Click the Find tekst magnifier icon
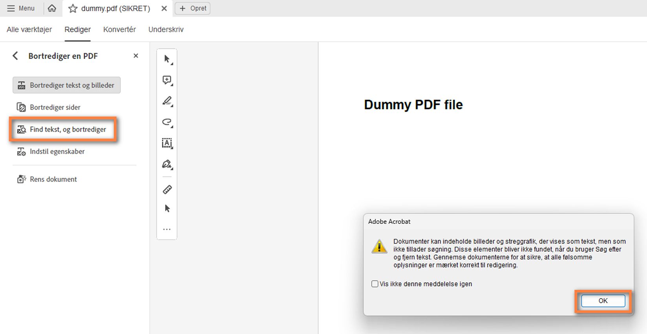The width and height of the screenshot is (647, 334). pyautogui.click(x=21, y=129)
